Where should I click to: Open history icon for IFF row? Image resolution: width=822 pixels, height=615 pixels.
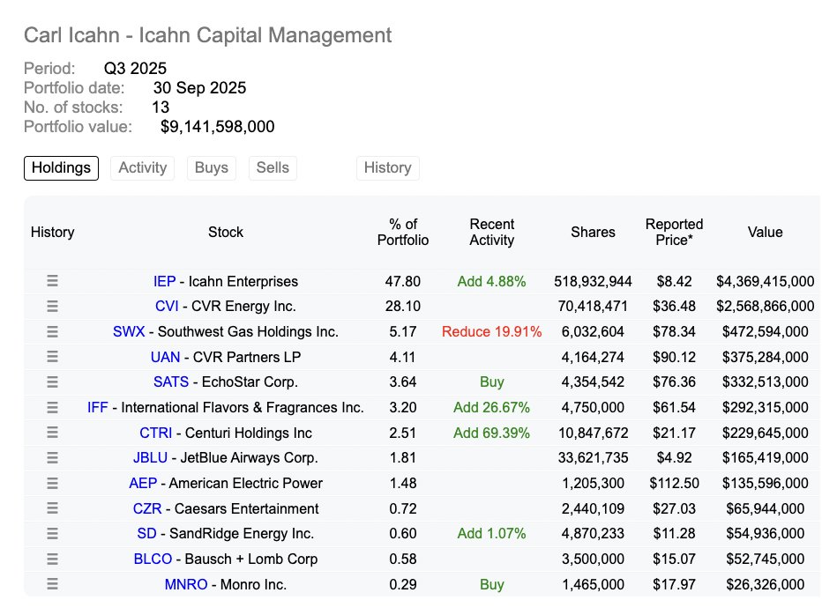click(x=52, y=407)
